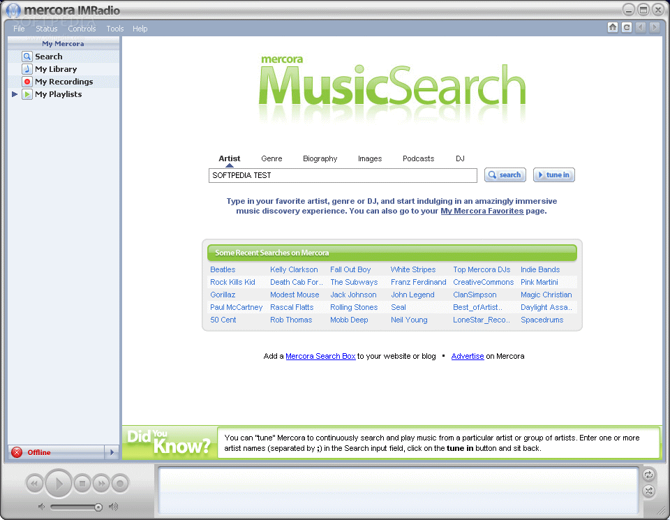Click the Modest Mouse recent search
The height and width of the screenshot is (520, 670).
[x=295, y=295]
